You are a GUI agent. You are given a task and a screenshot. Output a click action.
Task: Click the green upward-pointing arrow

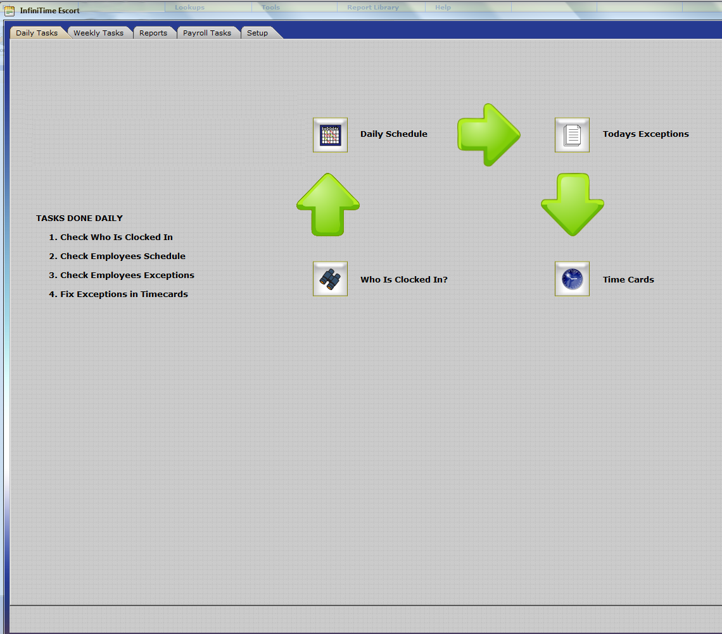pyautogui.click(x=328, y=205)
